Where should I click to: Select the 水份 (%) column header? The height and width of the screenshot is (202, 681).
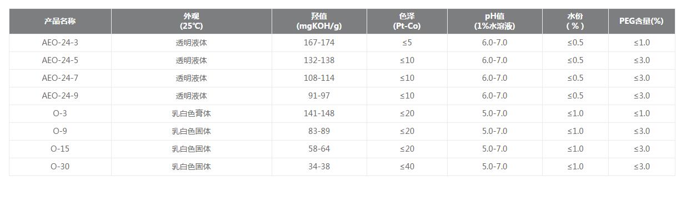(x=575, y=22)
